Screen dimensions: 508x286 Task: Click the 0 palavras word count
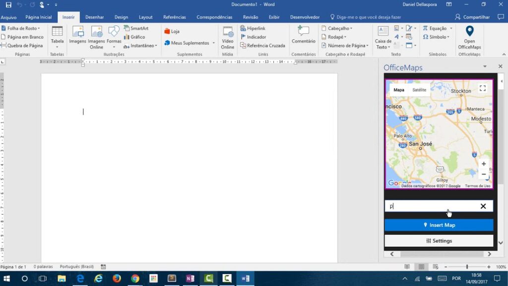pyautogui.click(x=43, y=267)
